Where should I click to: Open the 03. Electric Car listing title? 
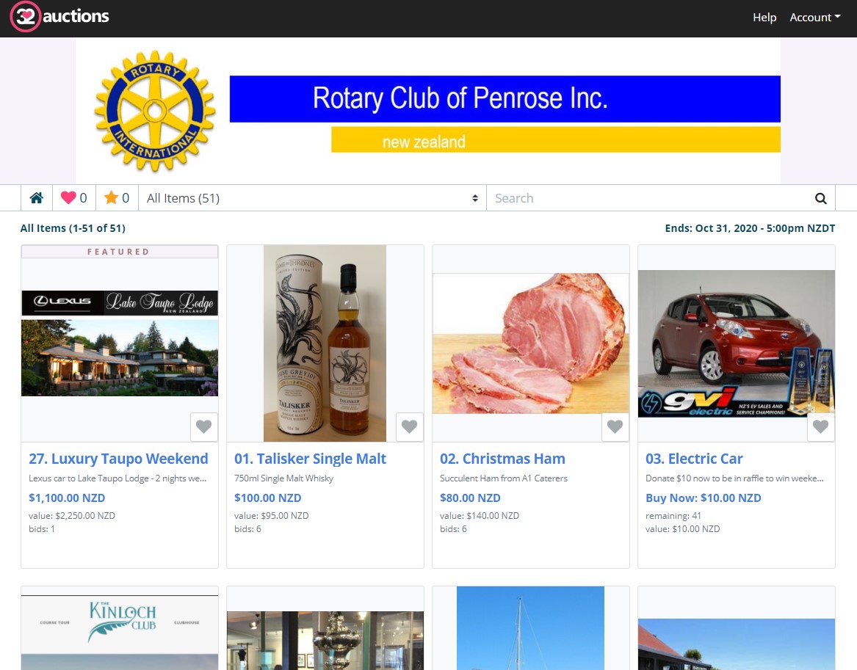pos(694,459)
